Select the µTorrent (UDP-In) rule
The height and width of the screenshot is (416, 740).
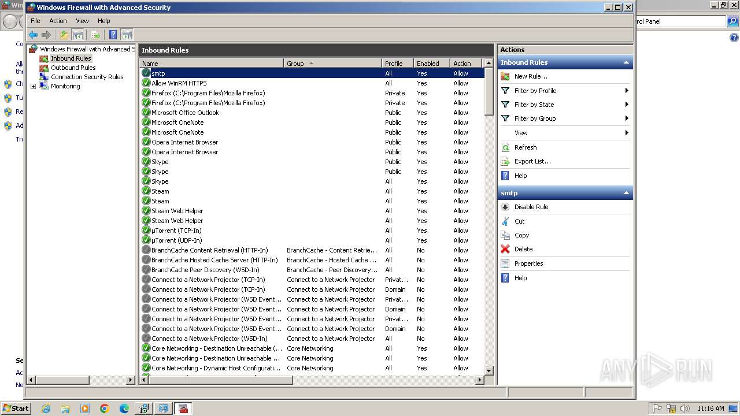(312, 240)
